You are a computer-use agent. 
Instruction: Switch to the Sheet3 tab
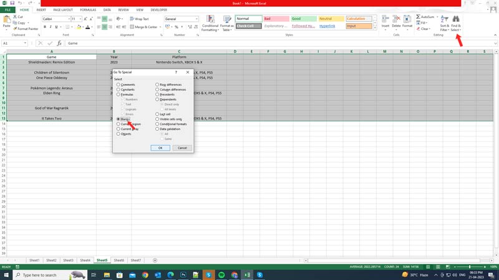pyautogui.click(x=68, y=260)
